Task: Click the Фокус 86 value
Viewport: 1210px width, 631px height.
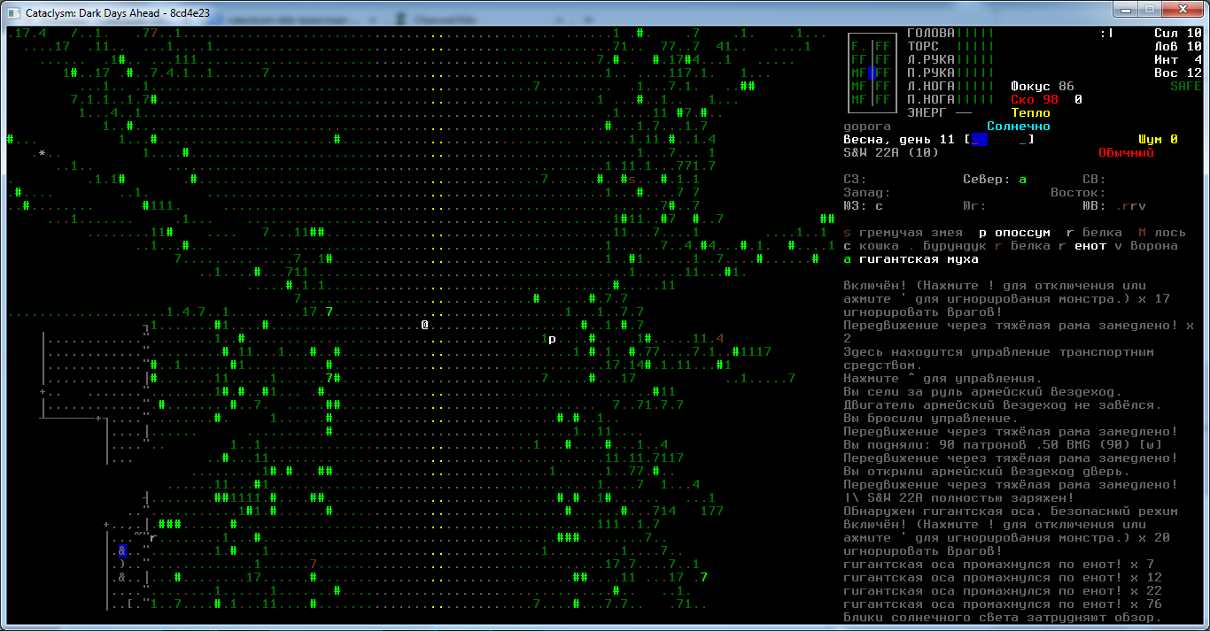Action: (x=1043, y=86)
